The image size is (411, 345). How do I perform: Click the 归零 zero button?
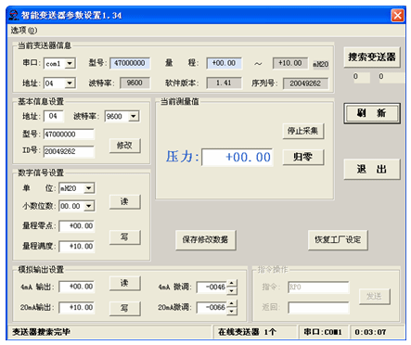pyautogui.click(x=303, y=157)
